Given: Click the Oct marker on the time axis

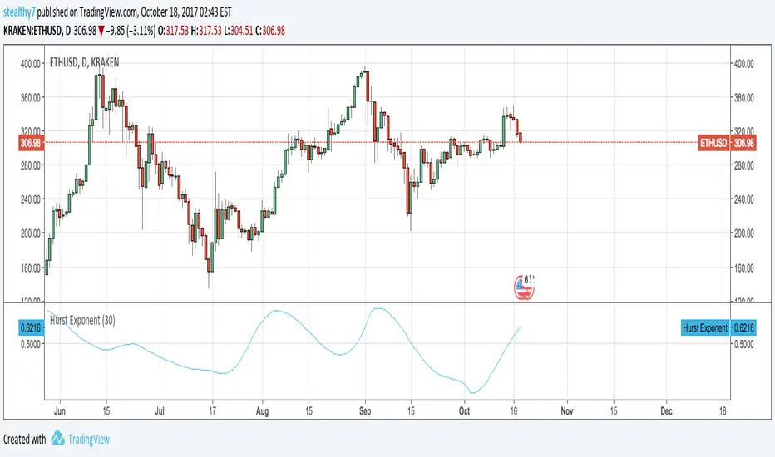Looking at the screenshot, I should [465, 411].
